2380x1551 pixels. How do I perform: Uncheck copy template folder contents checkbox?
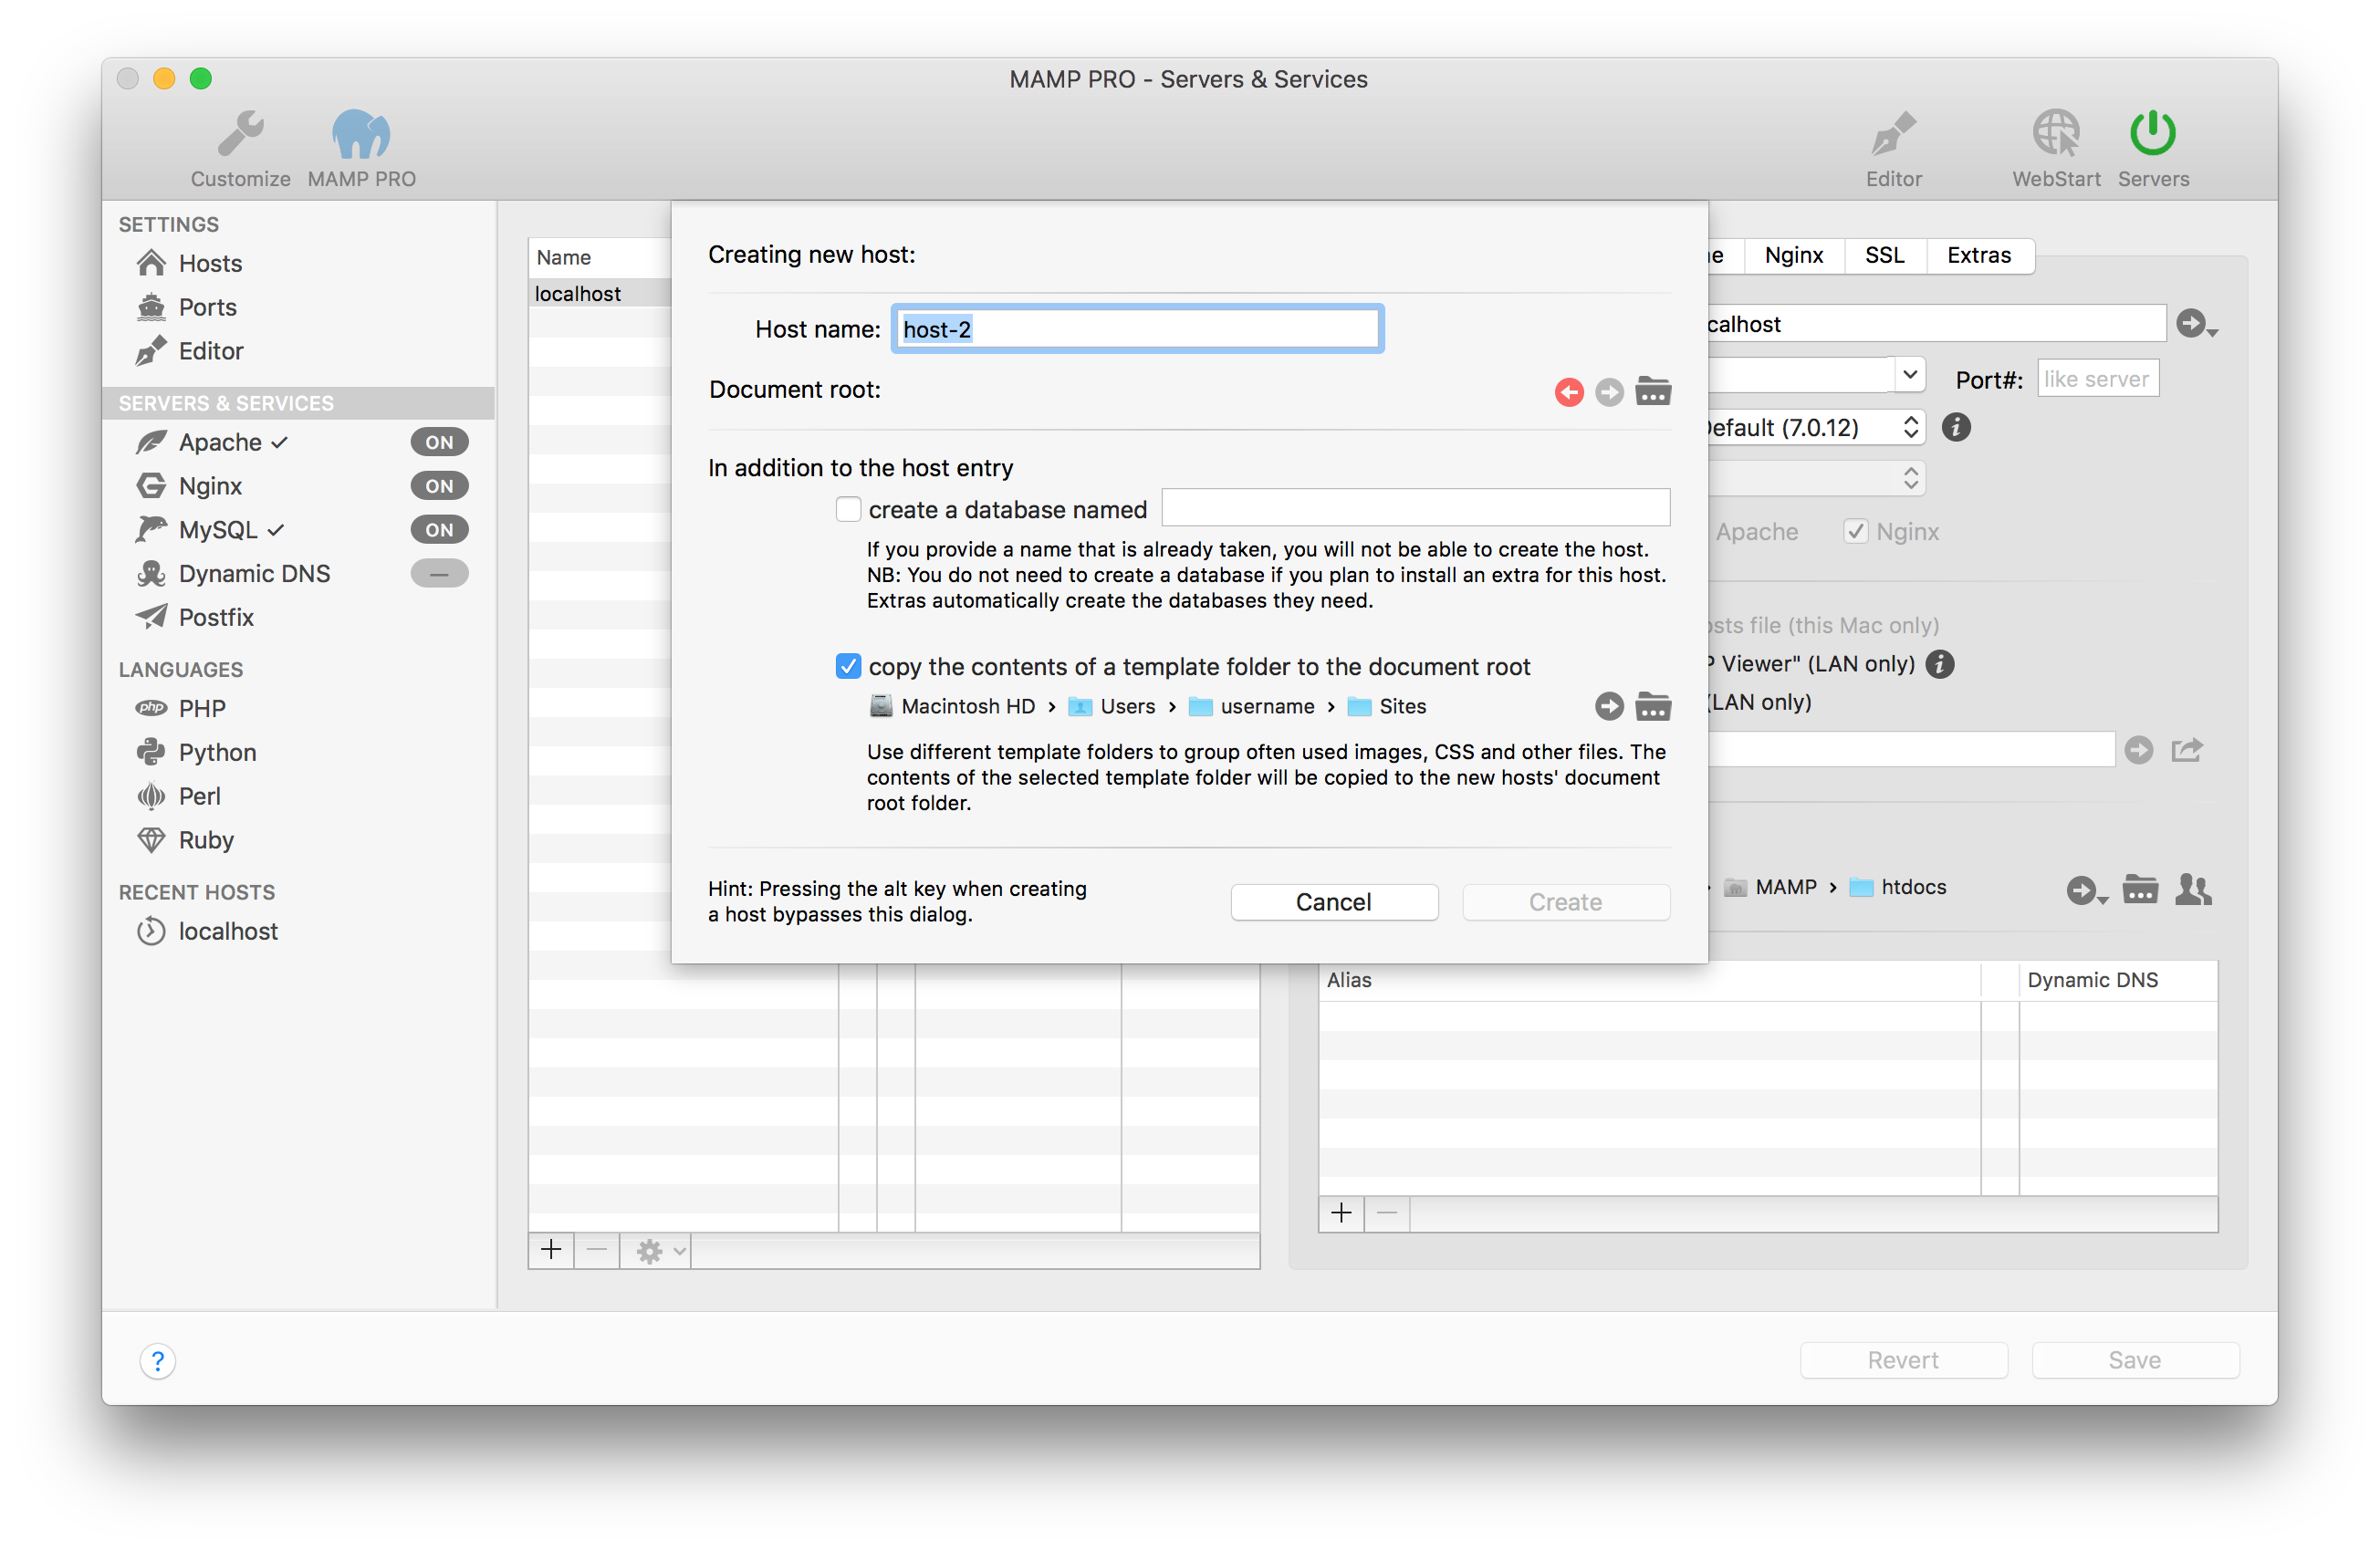pos(848,667)
